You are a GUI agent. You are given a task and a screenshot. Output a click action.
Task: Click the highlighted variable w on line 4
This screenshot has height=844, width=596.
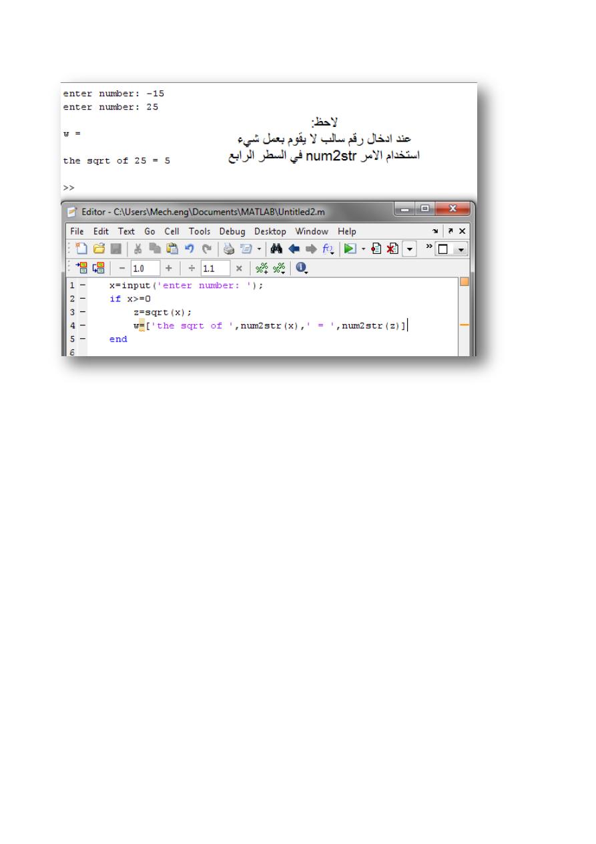[x=136, y=326]
